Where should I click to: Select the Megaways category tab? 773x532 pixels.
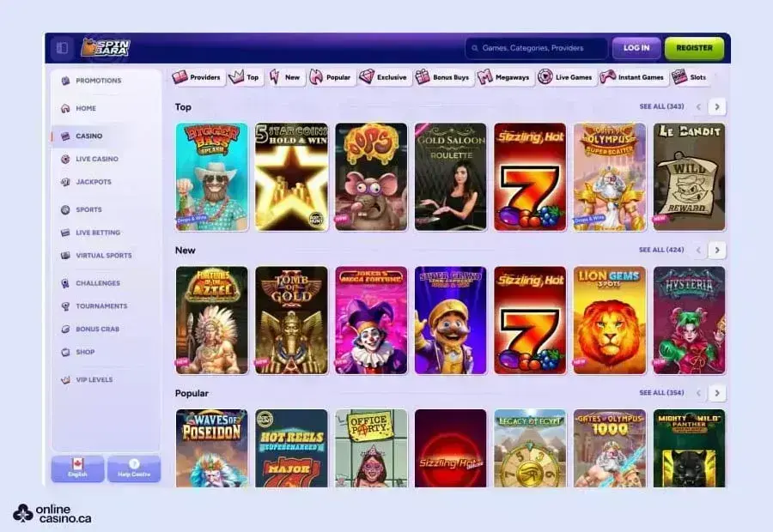(x=504, y=77)
